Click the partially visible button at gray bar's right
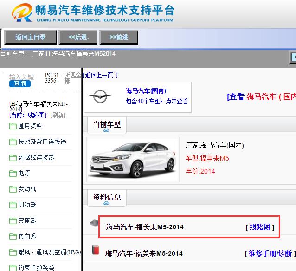Viewport: 296px width, 271px height. (x=293, y=57)
